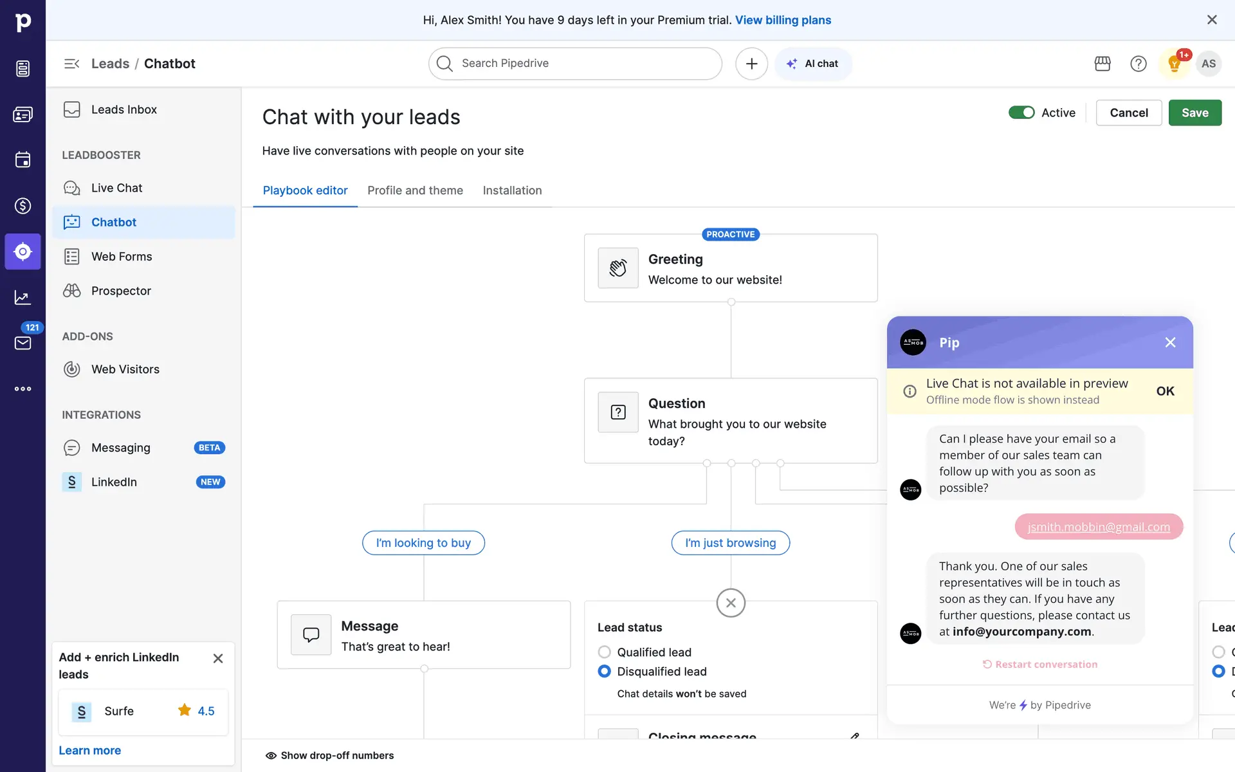Click the help question mark icon
Screen dimensions: 1235x772
1138,64
